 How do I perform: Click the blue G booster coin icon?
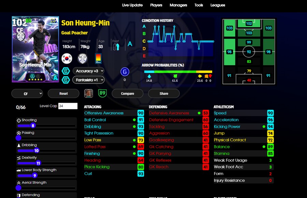pos(125,72)
